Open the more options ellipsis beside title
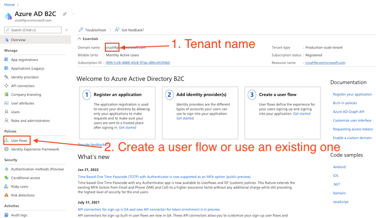This screenshot has height=218, width=376. click(73, 14)
